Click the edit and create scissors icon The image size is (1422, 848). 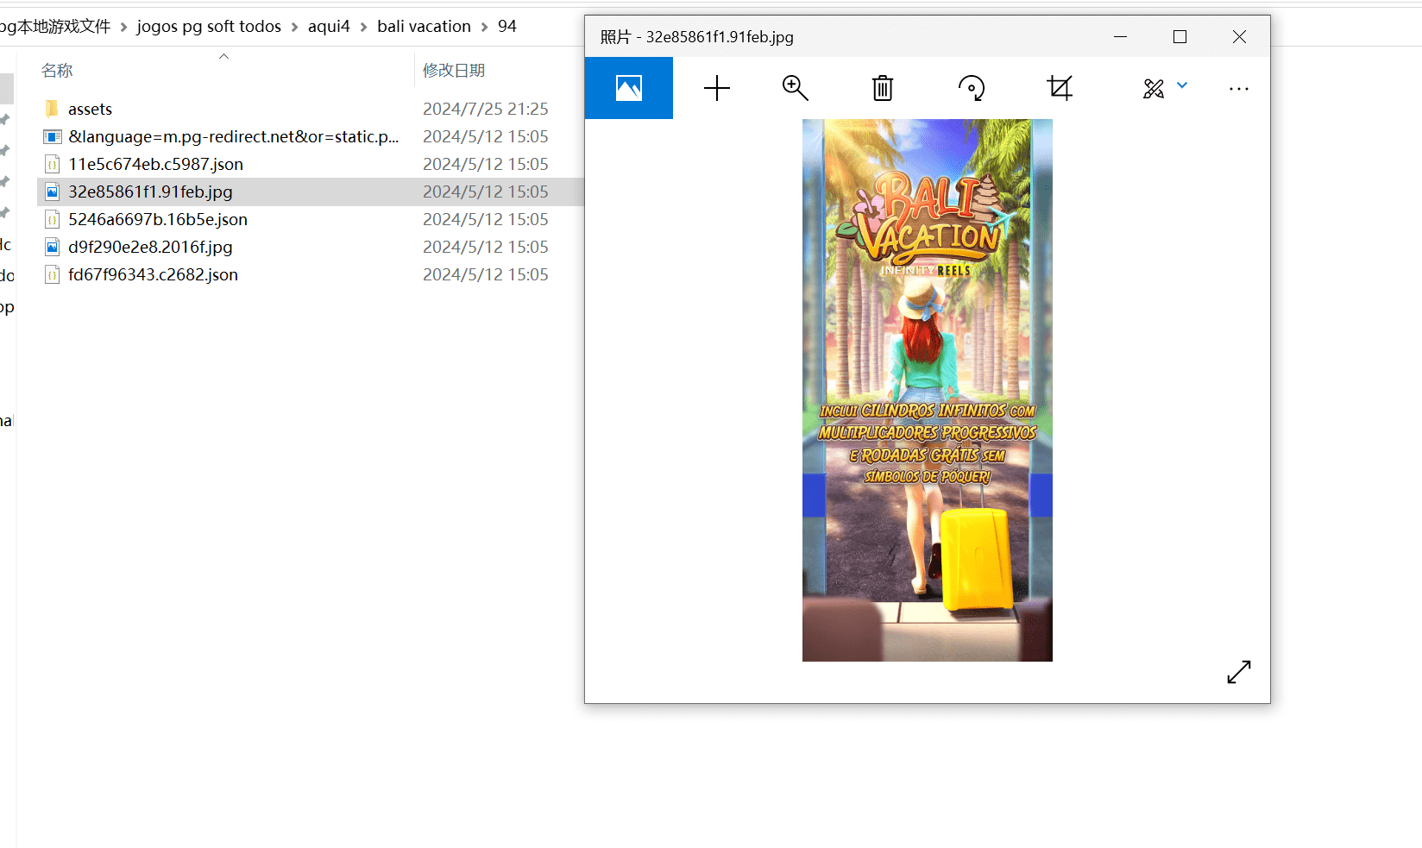[1153, 88]
